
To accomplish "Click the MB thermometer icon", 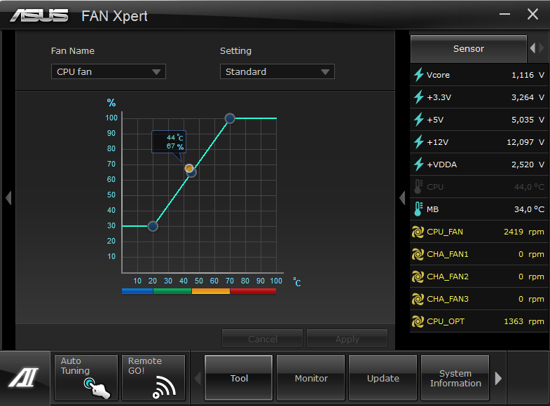I will [x=418, y=209].
